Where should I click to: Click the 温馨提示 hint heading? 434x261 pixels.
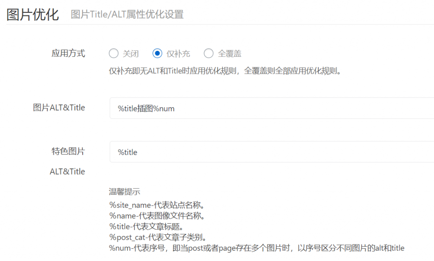click(x=124, y=192)
